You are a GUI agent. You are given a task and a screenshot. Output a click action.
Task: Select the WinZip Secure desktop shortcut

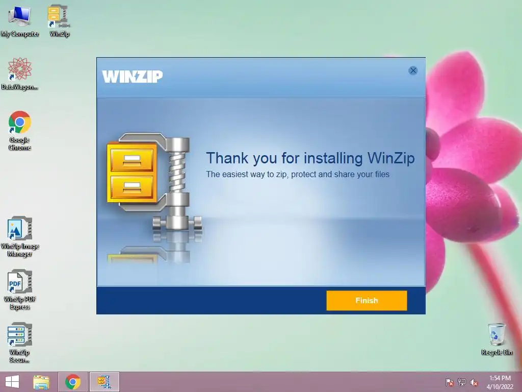click(x=20, y=342)
